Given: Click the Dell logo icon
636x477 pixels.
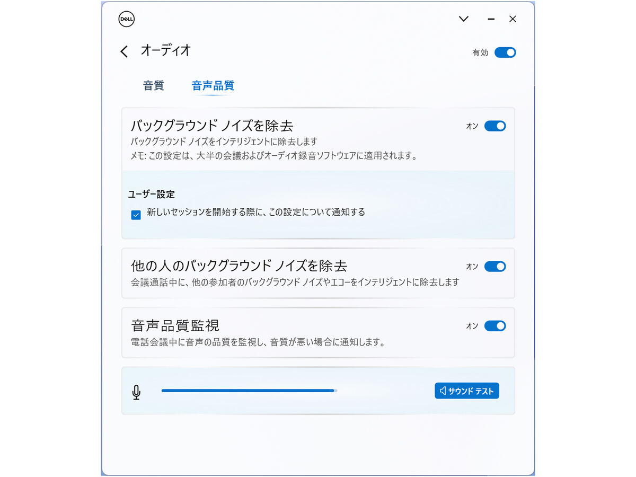Looking at the screenshot, I should point(126,19).
